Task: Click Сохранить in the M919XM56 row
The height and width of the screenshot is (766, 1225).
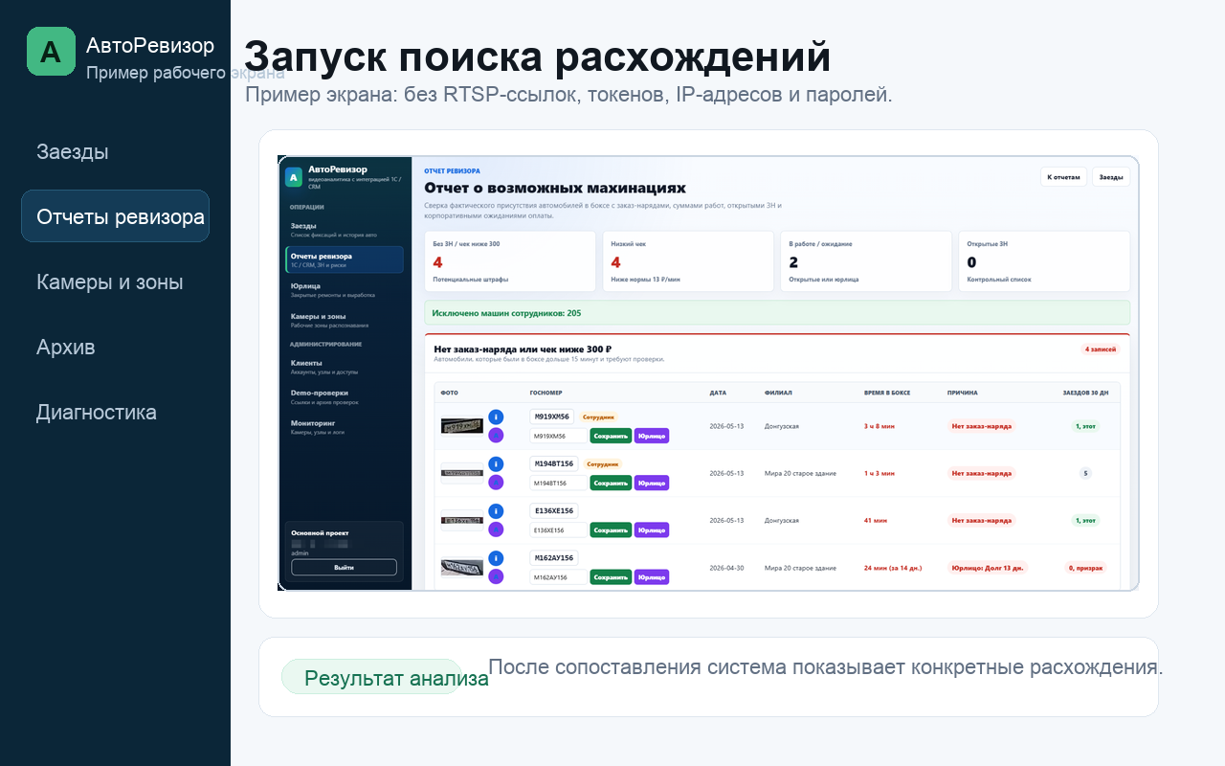Action: pyautogui.click(x=611, y=436)
